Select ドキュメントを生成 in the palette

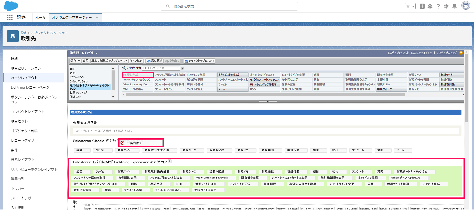[x=233, y=75]
